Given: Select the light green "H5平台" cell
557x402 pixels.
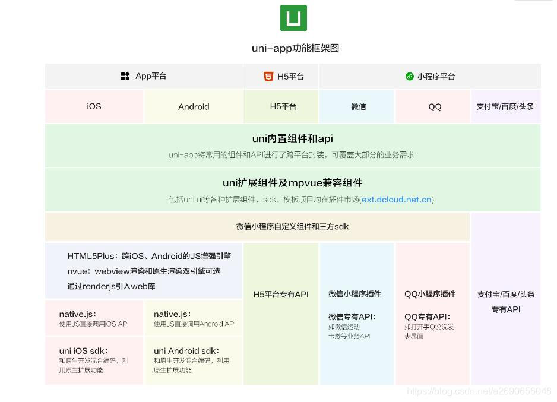Looking at the screenshot, I should pos(281,106).
